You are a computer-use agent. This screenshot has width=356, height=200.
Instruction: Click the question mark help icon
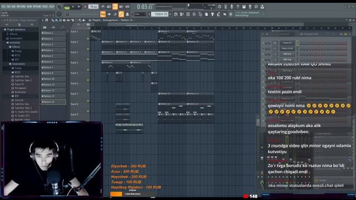(238, 7)
